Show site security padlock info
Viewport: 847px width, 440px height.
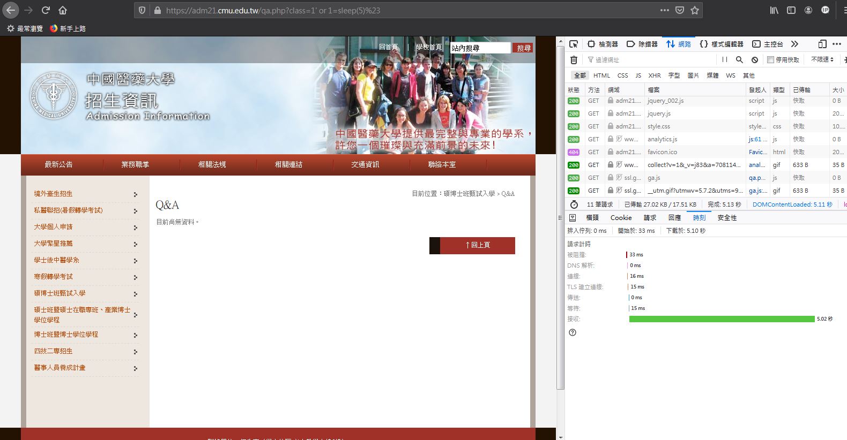(157, 10)
